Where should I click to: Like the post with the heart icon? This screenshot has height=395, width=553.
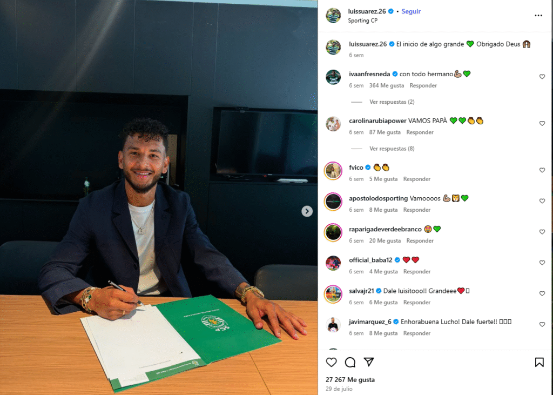331,362
